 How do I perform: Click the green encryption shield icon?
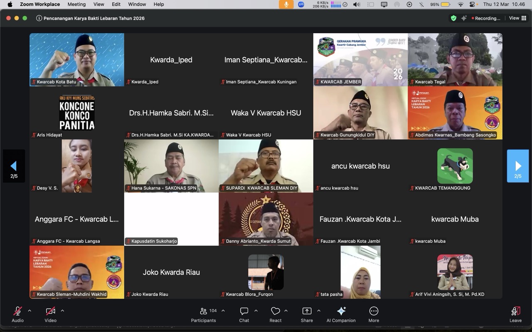pos(453,18)
